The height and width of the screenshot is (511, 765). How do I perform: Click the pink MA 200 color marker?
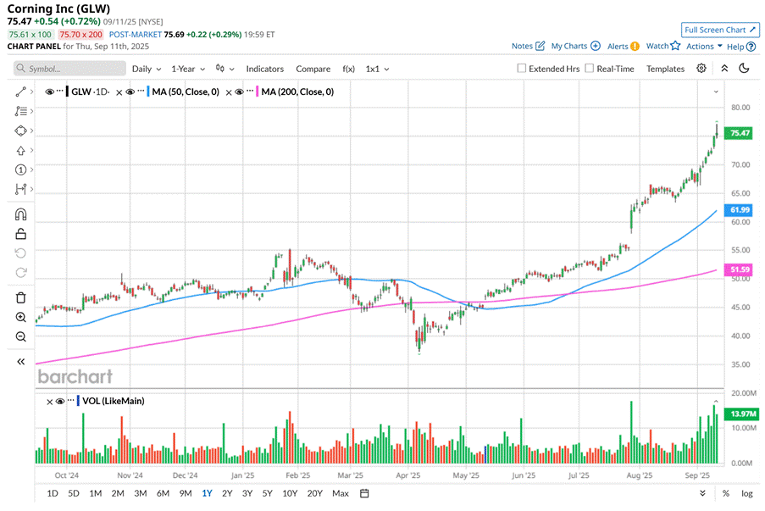257,92
